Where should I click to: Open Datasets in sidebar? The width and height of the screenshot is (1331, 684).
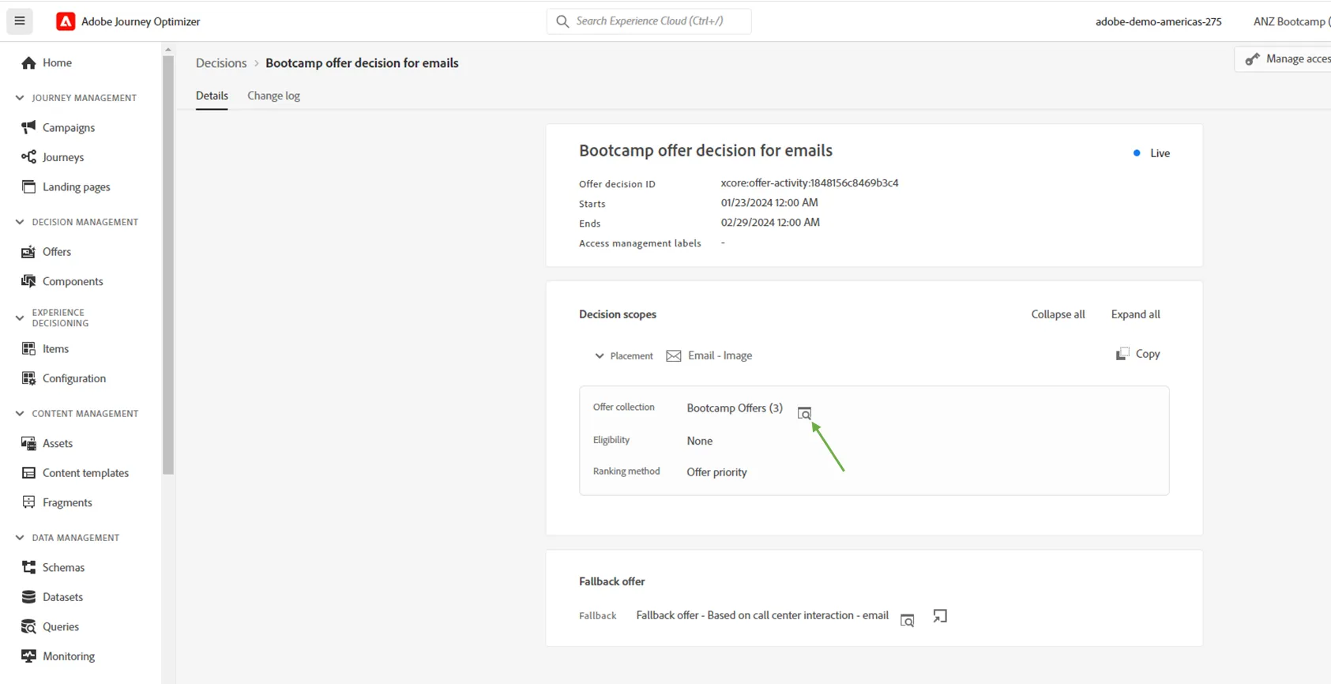point(62,597)
